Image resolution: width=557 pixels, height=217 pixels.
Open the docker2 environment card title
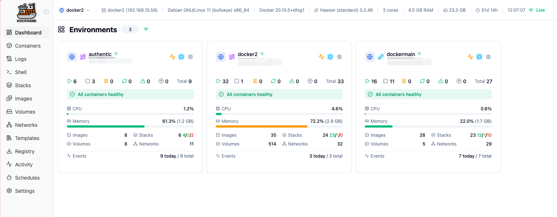(x=248, y=54)
